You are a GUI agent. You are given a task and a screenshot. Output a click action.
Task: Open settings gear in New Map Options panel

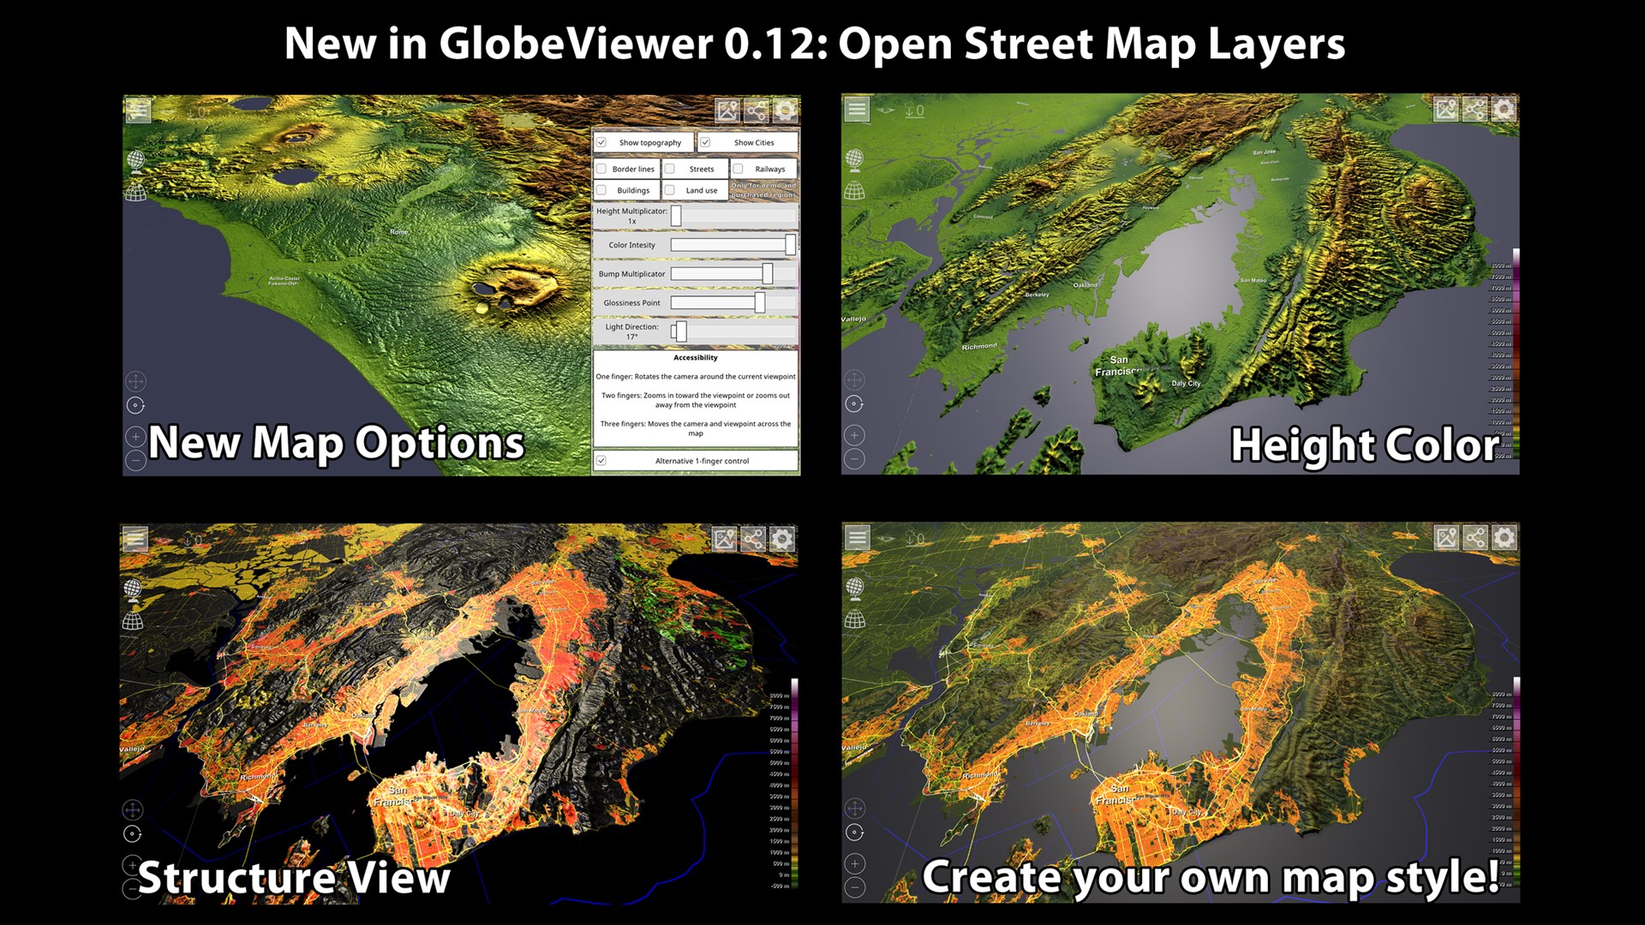(x=785, y=110)
